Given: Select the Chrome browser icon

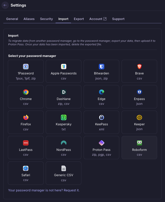Looking at the screenshot, I should click(26, 92).
